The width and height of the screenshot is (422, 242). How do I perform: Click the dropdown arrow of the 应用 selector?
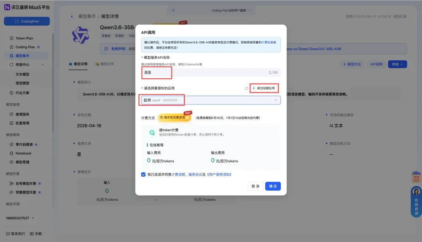(275, 100)
